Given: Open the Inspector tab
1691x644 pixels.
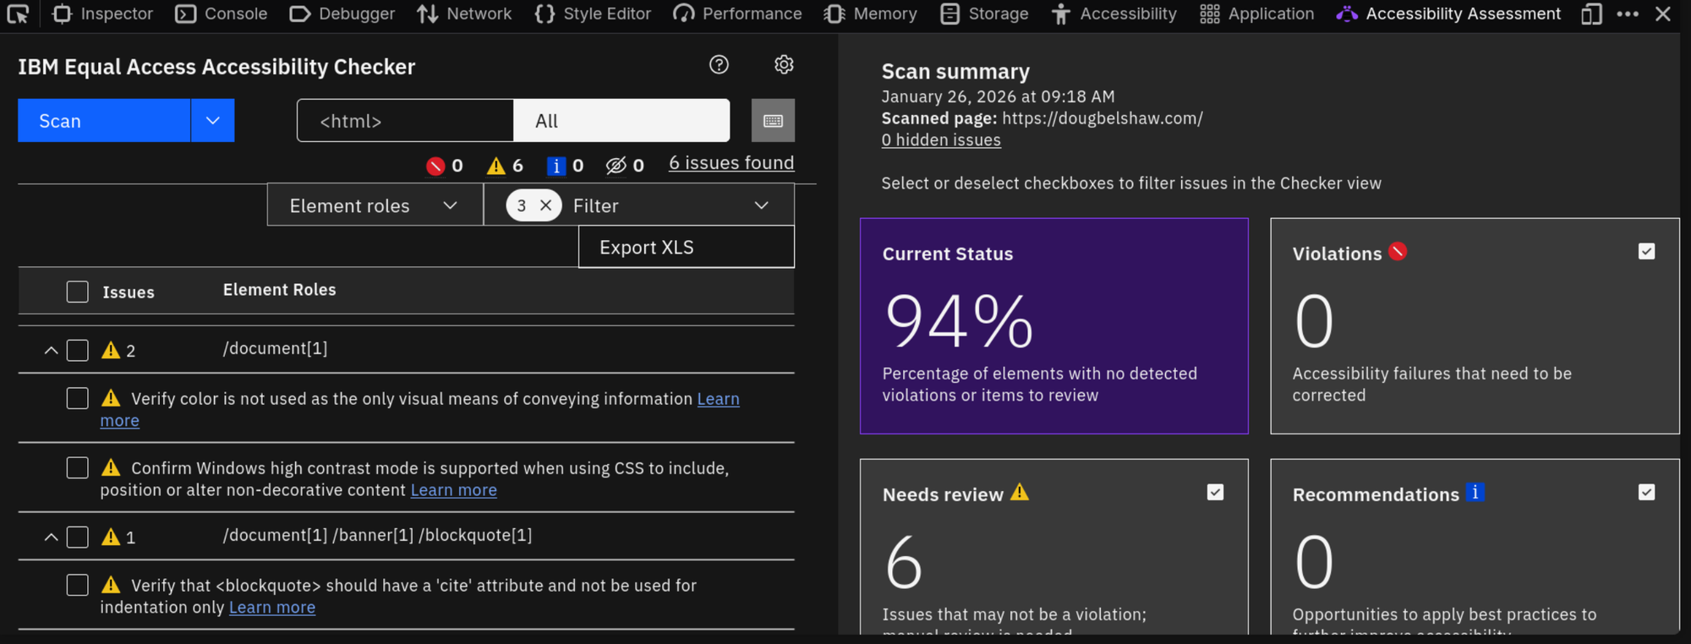Looking at the screenshot, I should [x=102, y=14].
